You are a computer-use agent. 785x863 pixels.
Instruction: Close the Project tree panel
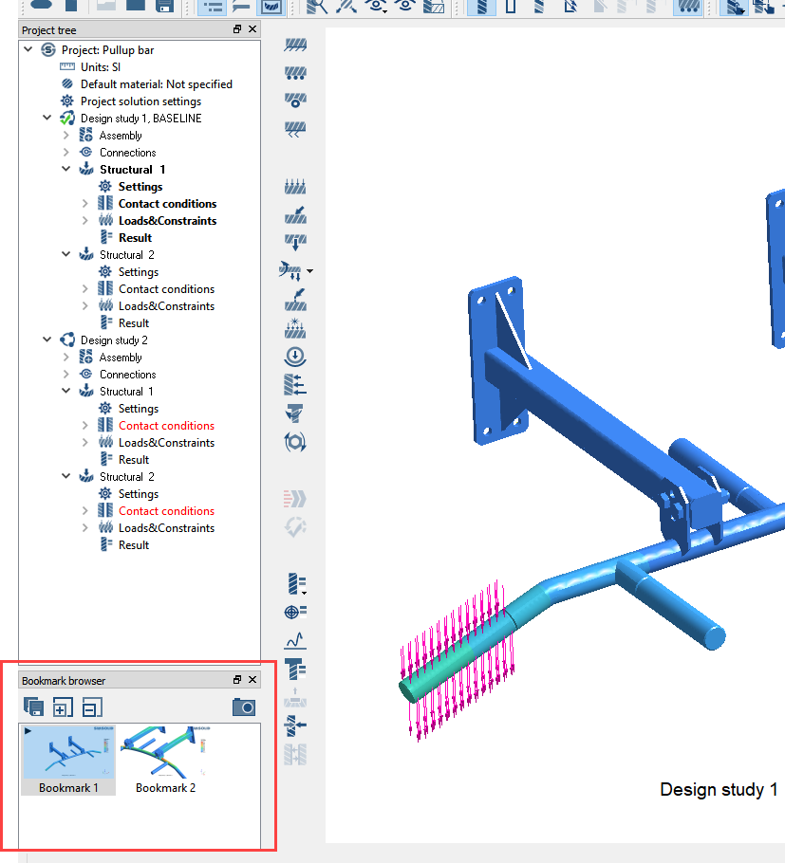tap(252, 29)
